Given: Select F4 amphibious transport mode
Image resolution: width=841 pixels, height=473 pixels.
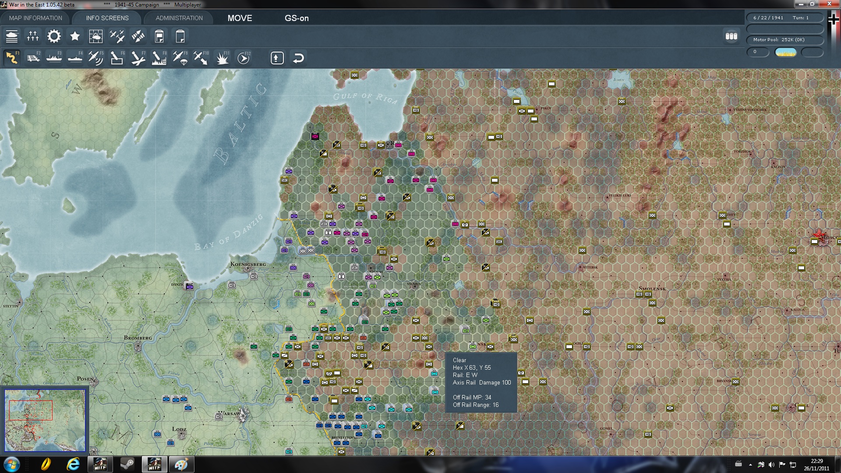Looking at the screenshot, I should (x=75, y=58).
